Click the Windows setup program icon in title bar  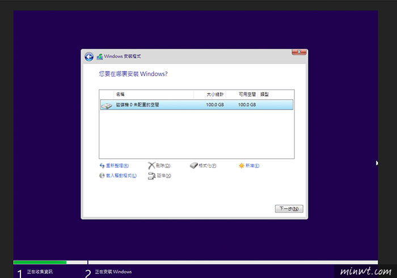100,57
